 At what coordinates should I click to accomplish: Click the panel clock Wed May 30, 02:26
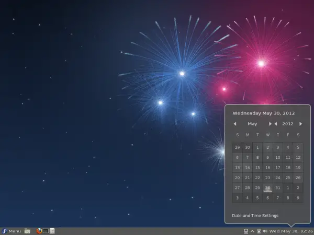[x=291, y=231]
